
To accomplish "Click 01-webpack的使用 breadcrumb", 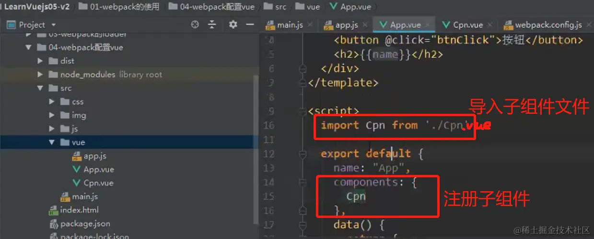I will [x=119, y=7].
